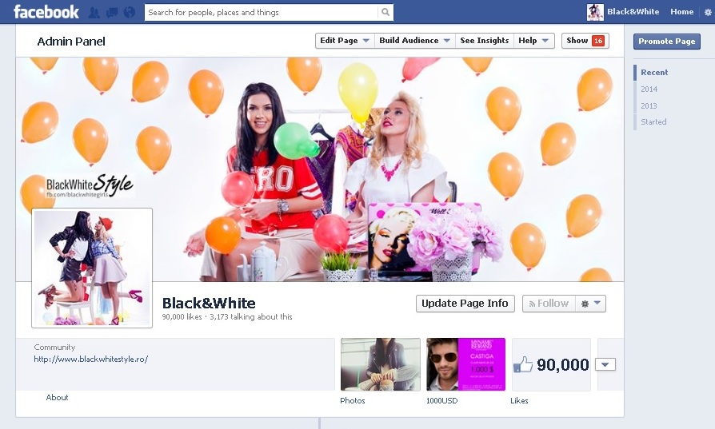Expand more page tabs arrow
The image size is (715, 429).
[605, 364]
